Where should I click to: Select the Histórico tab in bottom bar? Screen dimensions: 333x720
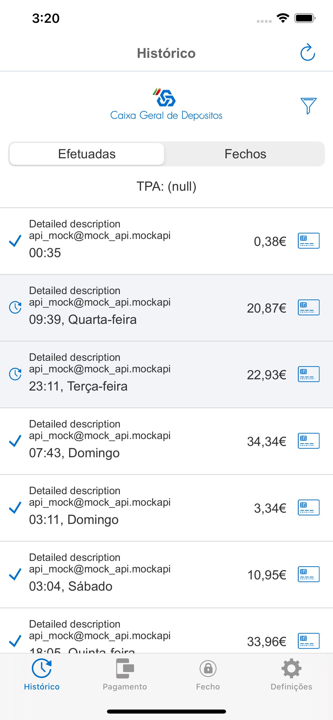[x=42, y=674]
